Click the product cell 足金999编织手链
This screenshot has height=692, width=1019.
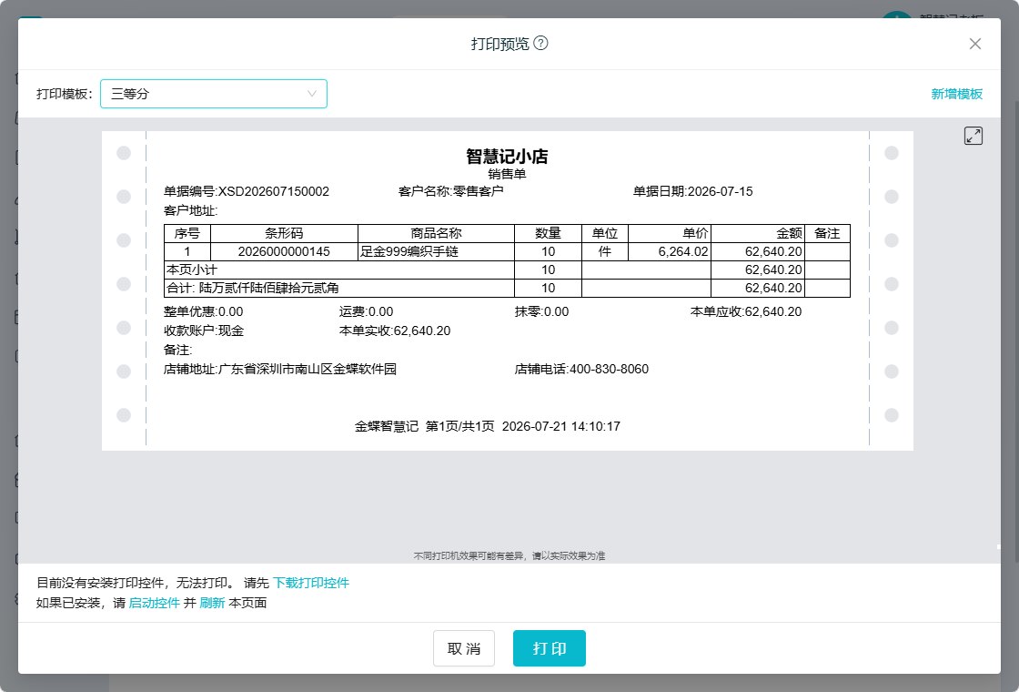click(436, 251)
